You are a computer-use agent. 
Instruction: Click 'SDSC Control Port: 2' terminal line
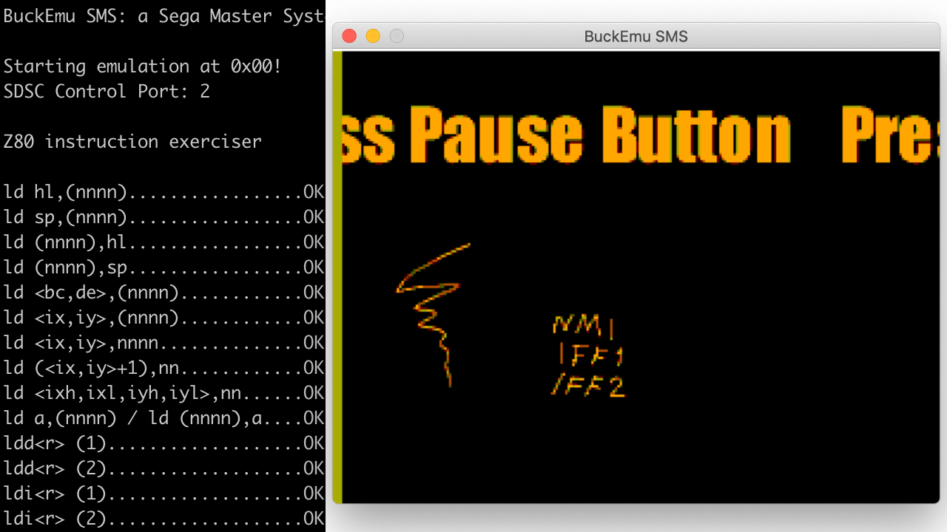click(107, 92)
